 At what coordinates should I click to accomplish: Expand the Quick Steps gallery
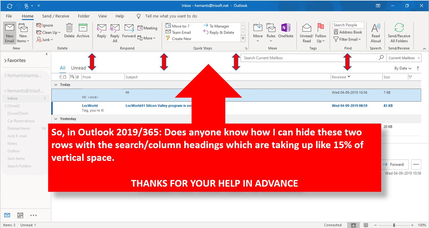pyautogui.click(x=243, y=38)
